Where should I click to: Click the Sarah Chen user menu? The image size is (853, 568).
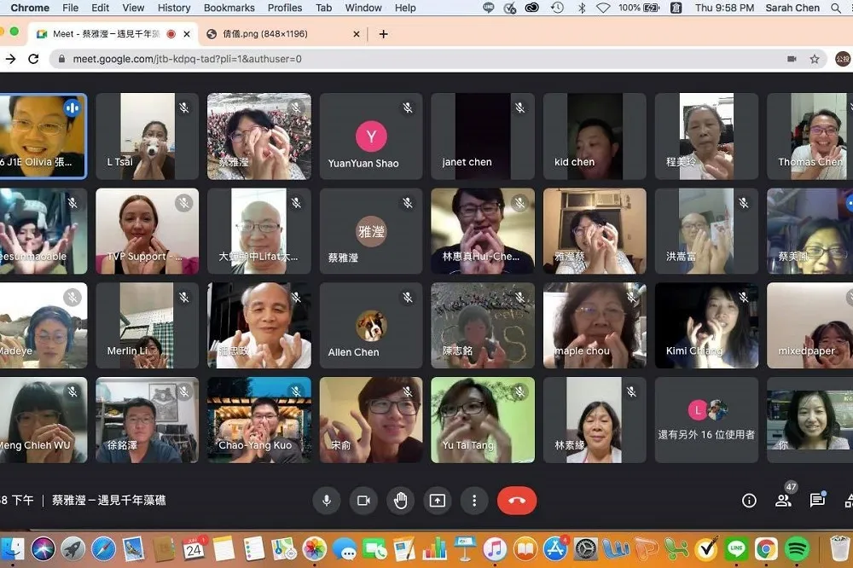[x=792, y=8]
